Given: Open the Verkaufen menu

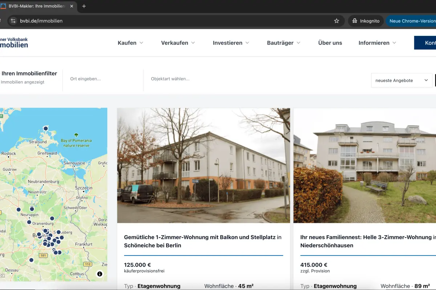Looking at the screenshot, I should tap(178, 43).
